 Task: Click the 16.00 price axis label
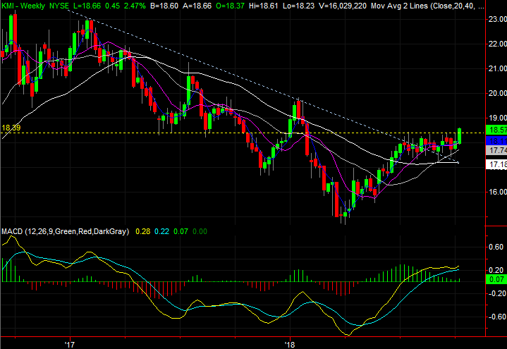click(x=497, y=192)
